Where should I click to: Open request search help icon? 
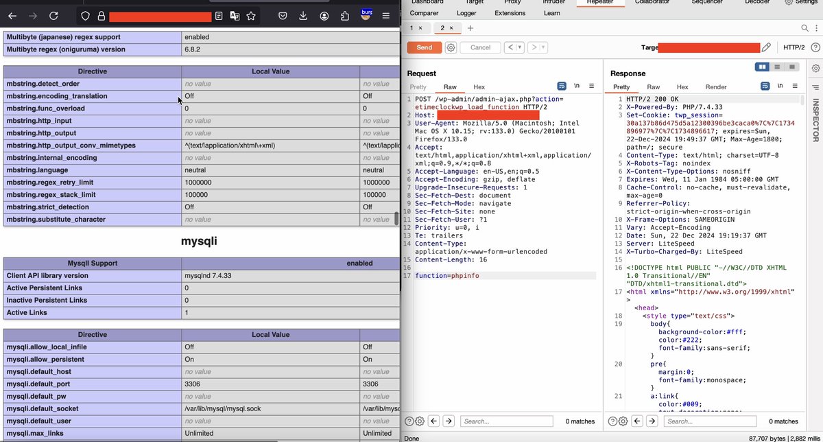point(409,421)
